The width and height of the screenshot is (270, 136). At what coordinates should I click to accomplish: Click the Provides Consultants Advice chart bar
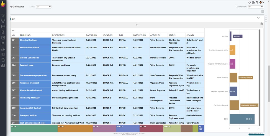coord(232,50)
